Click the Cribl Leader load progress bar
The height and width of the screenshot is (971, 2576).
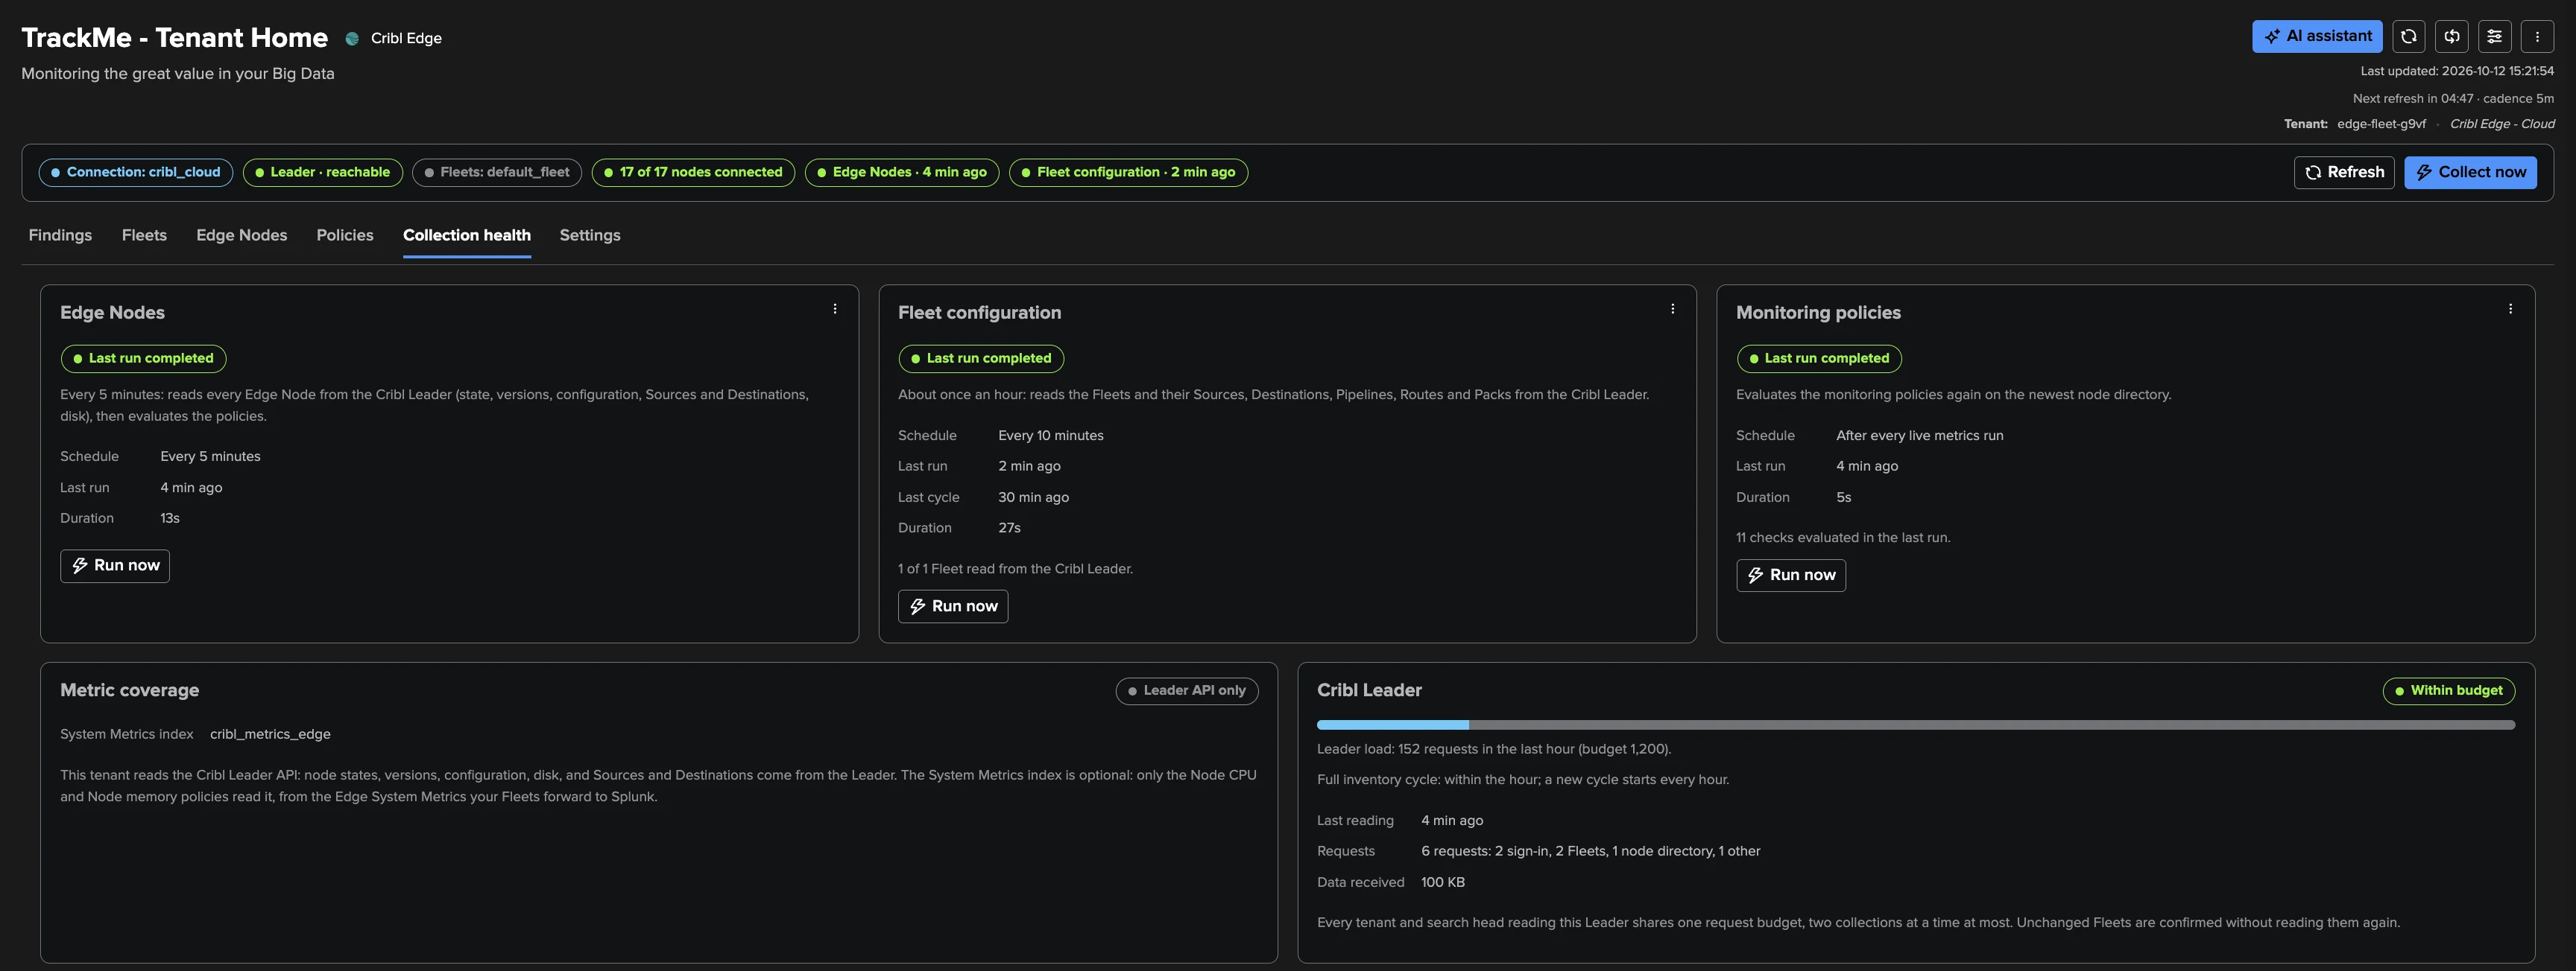(1915, 725)
